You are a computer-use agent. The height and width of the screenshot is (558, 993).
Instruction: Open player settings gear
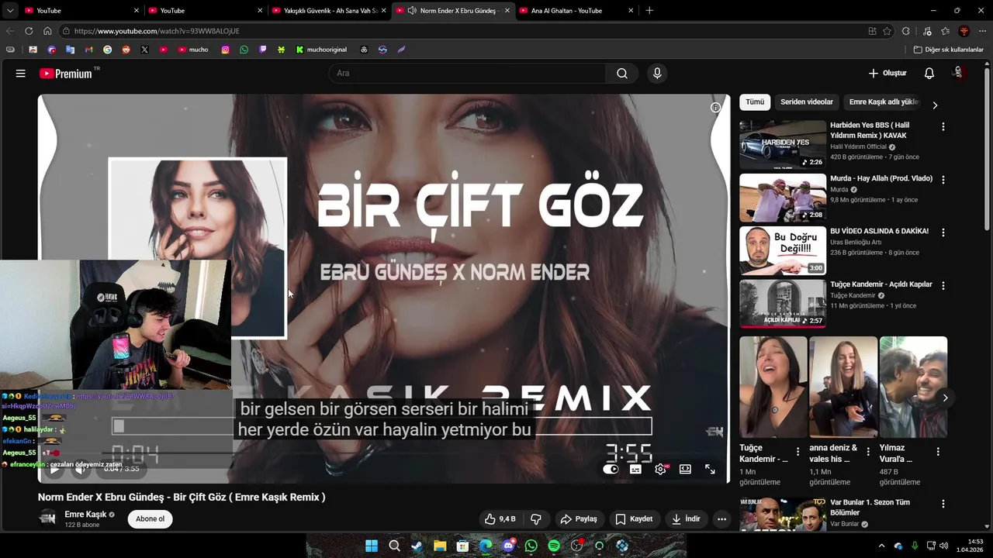(x=660, y=469)
